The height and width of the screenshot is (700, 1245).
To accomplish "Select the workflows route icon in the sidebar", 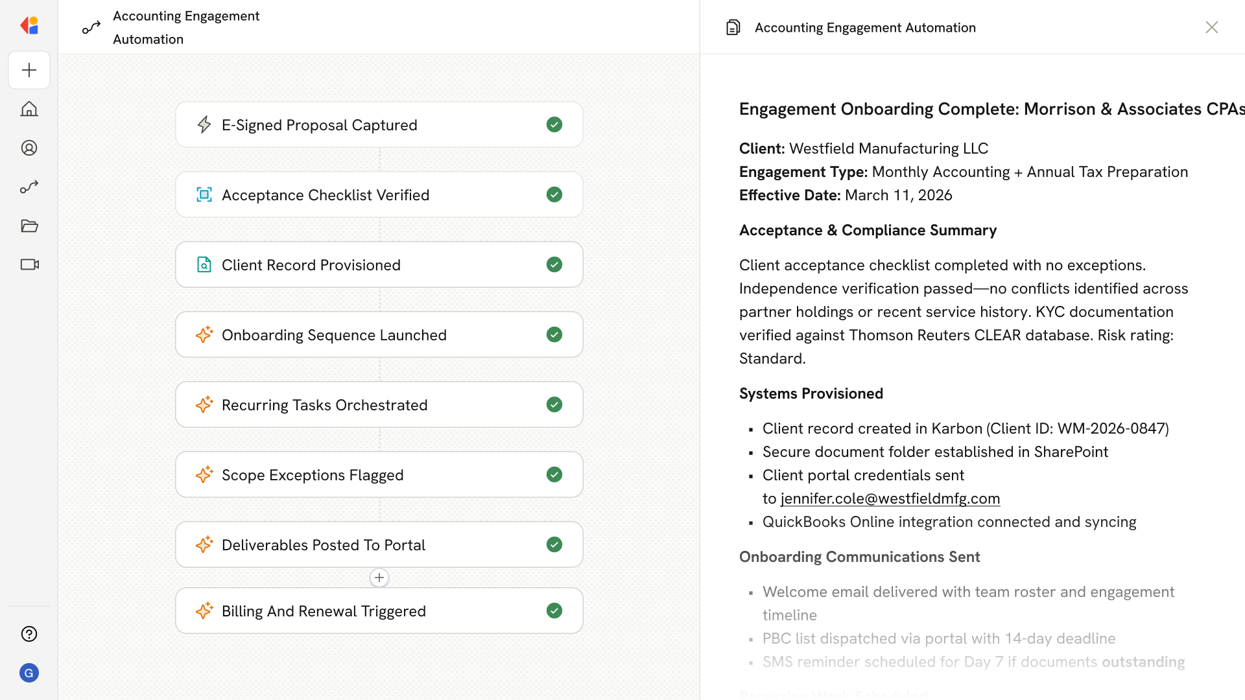I will (x=29, y=187).
